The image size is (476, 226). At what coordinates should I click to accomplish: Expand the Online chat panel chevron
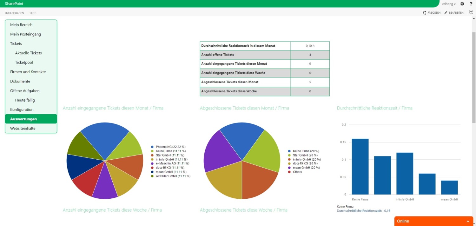pyautogui.click(x=467, y=221)
